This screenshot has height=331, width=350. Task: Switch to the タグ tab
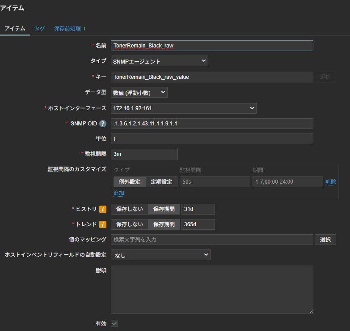[x=39, y=28]
